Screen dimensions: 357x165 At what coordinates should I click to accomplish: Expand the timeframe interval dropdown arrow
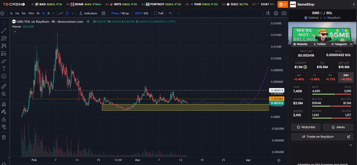click(53, 13)
